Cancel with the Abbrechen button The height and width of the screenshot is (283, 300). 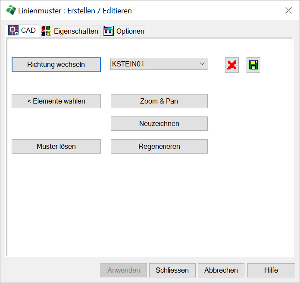click(x=221, y=270)
